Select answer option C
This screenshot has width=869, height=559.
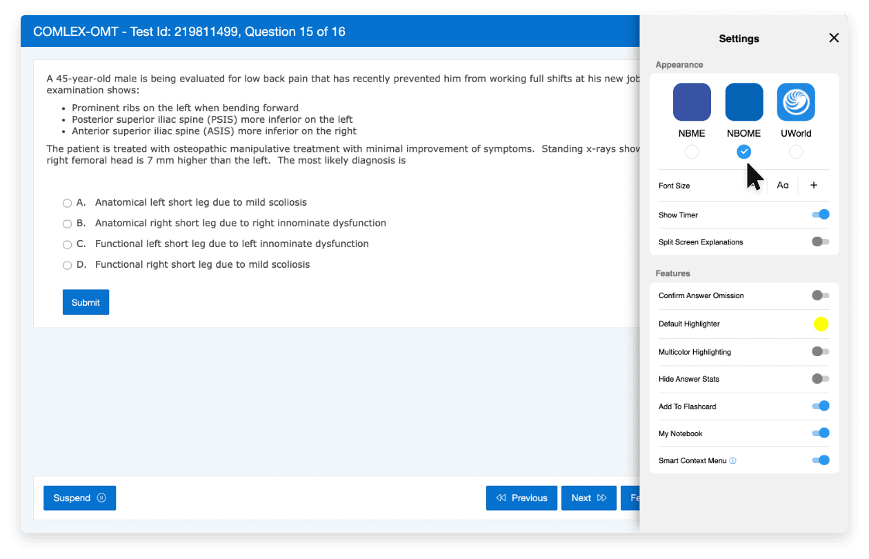coord(67,244)
